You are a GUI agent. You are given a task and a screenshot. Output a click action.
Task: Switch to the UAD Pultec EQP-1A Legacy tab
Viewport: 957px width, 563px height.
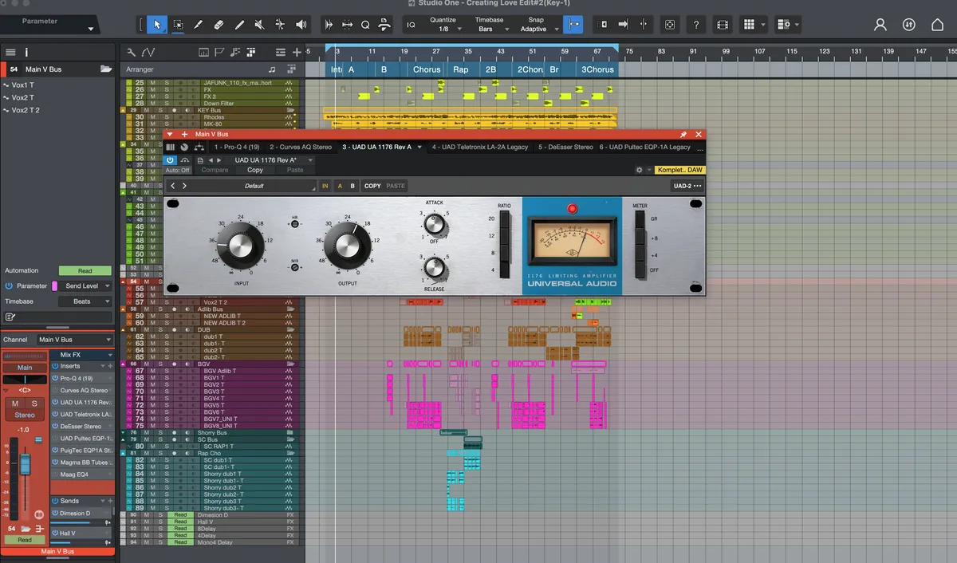point(645,147)
